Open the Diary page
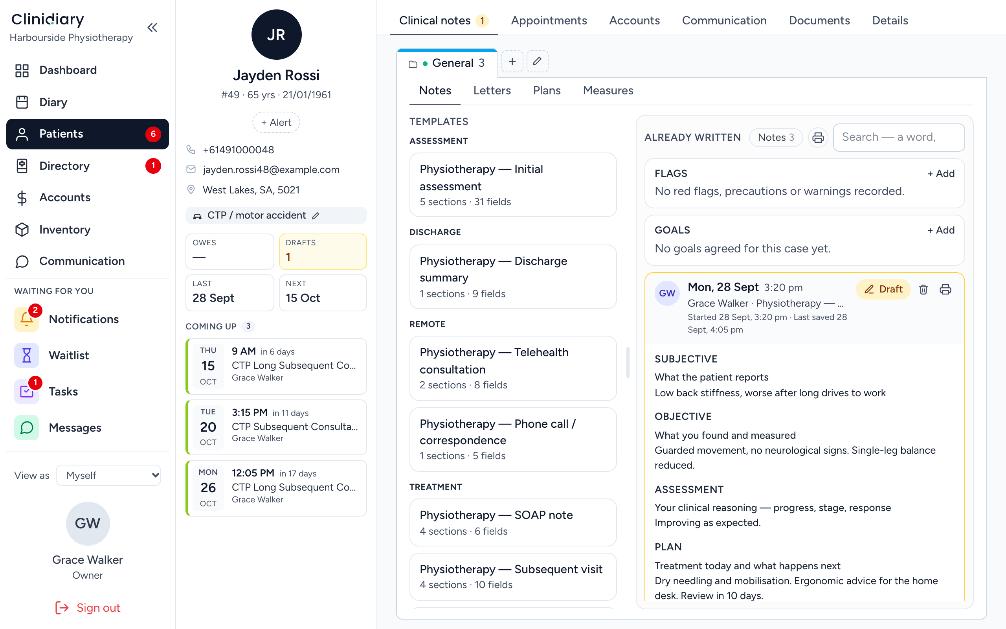 pos(87,102)
